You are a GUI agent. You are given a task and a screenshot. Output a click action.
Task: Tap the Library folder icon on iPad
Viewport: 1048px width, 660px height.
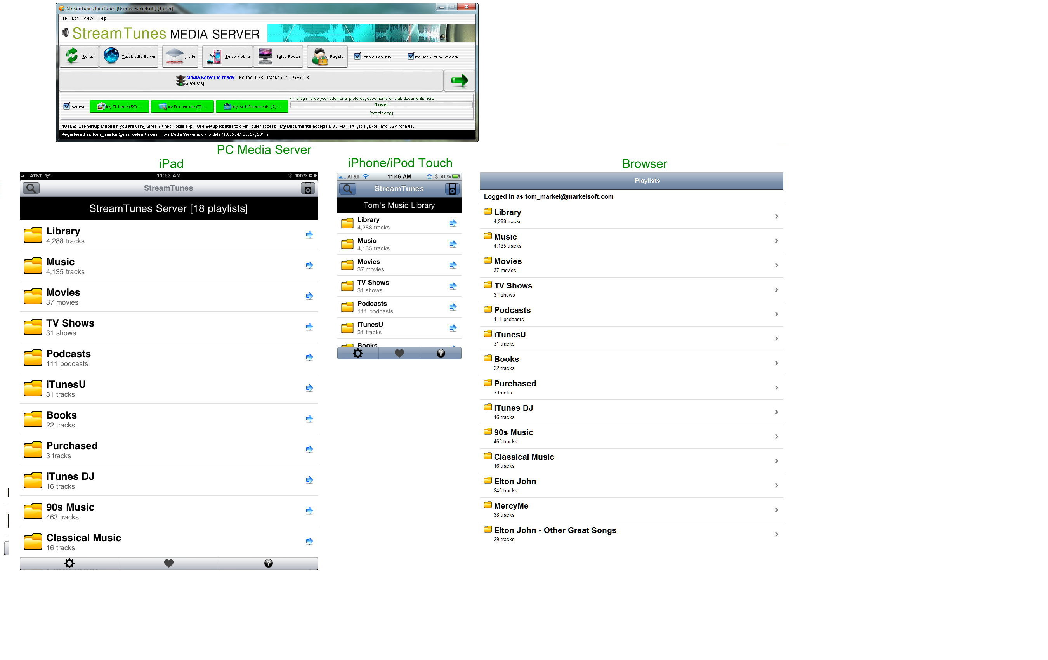(33, 234)
